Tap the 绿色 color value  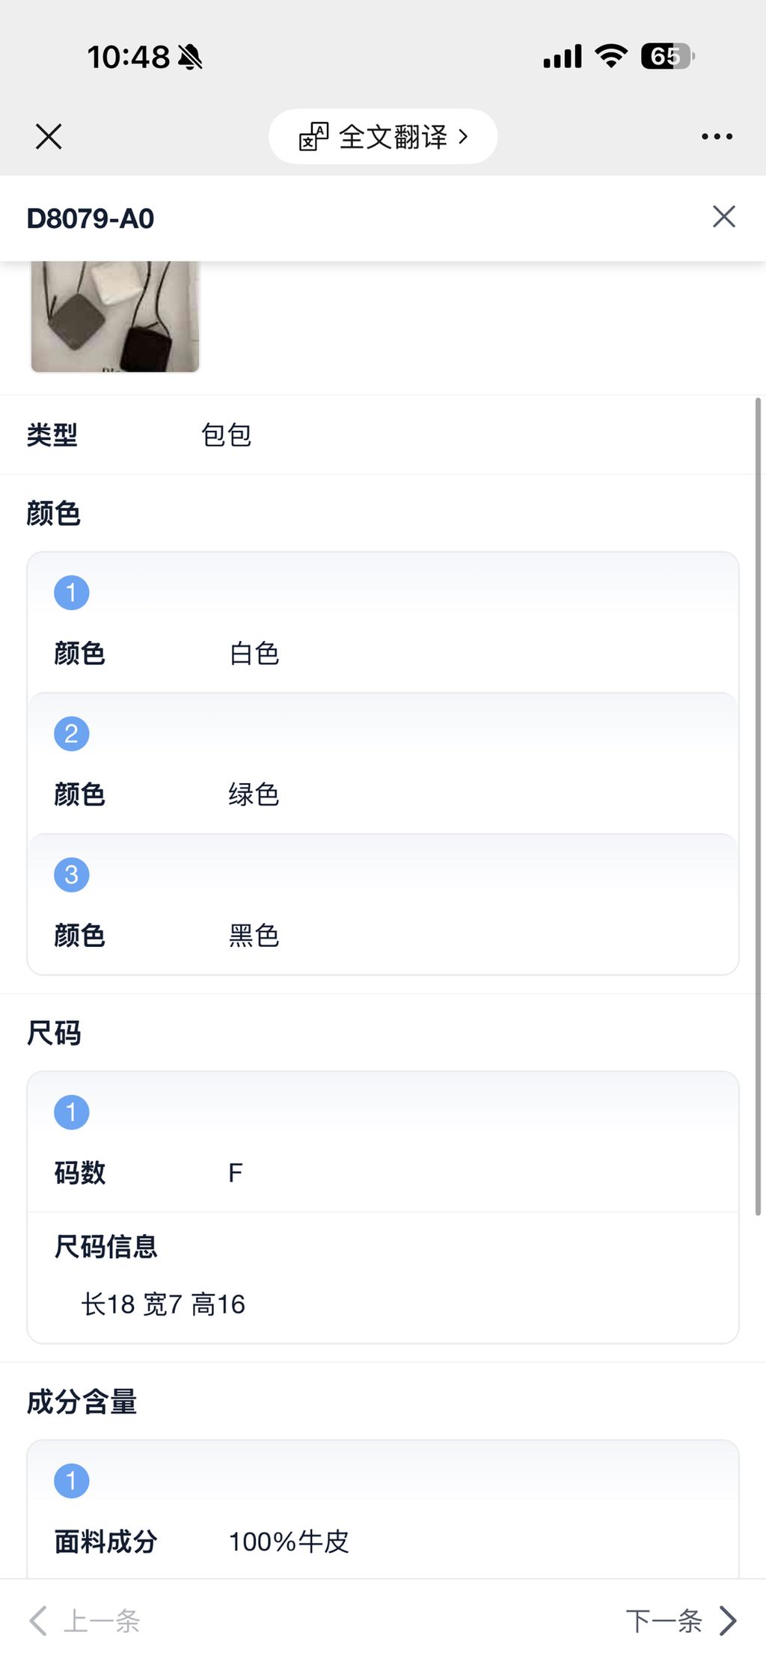[x=254, y=794]
